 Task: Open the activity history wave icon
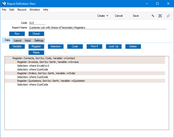(x=153, y=16)
